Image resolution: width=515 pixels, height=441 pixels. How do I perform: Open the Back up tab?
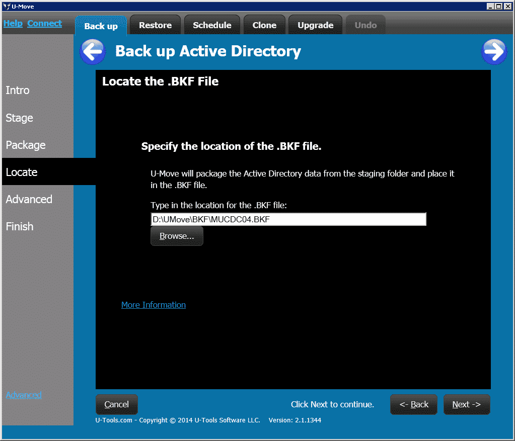[x=101, y=26]
